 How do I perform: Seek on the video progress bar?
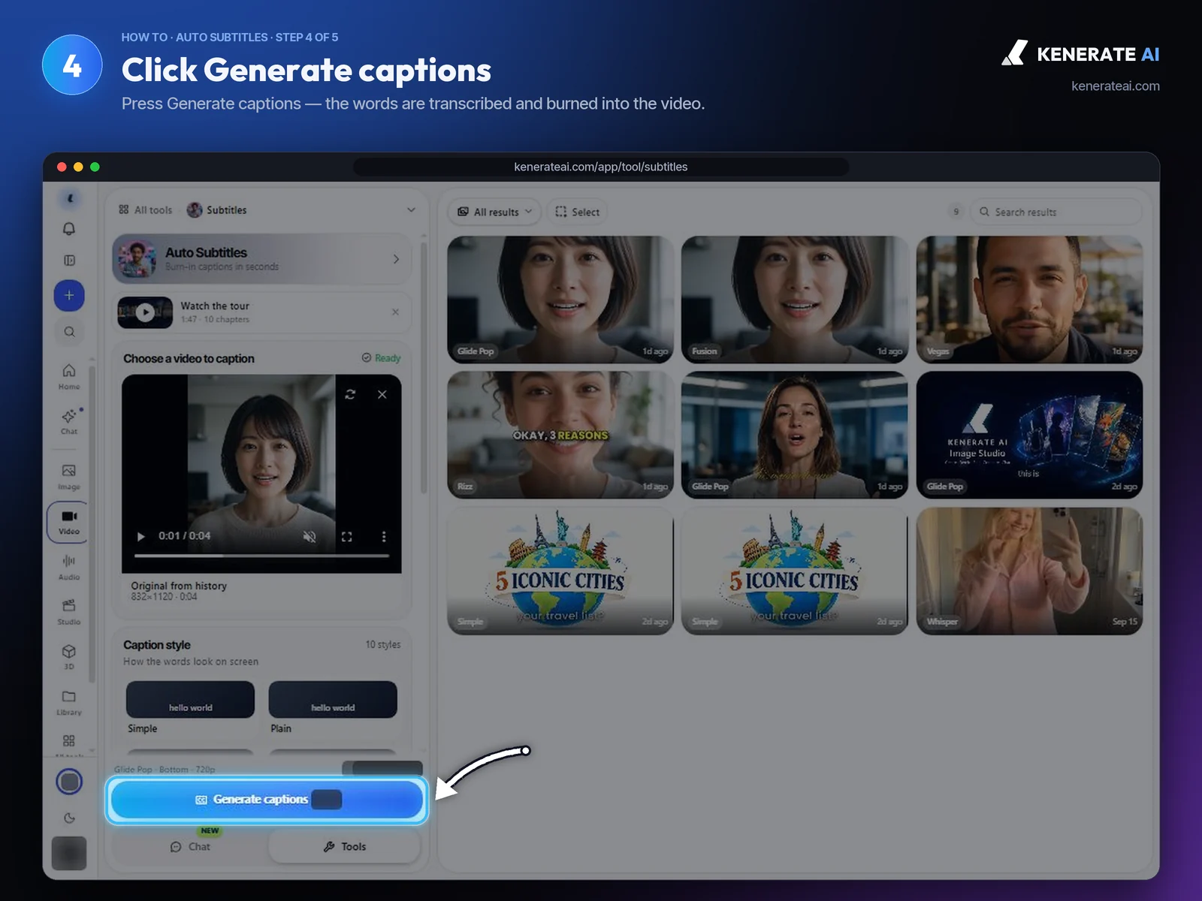261,556
